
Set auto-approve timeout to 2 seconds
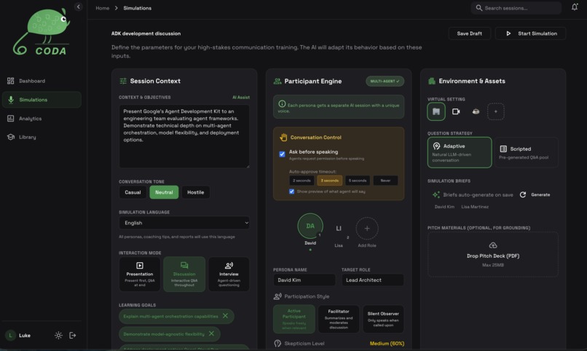(302, 181)
